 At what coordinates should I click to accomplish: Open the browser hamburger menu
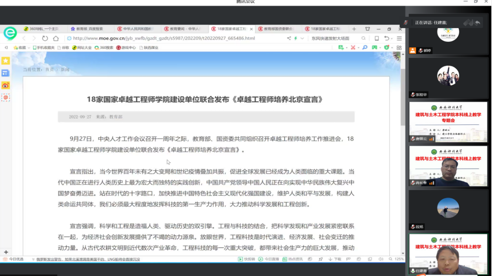pos(399,38)
